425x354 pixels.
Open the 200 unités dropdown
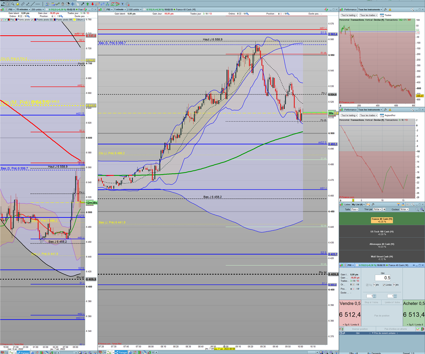pos(37,10)
